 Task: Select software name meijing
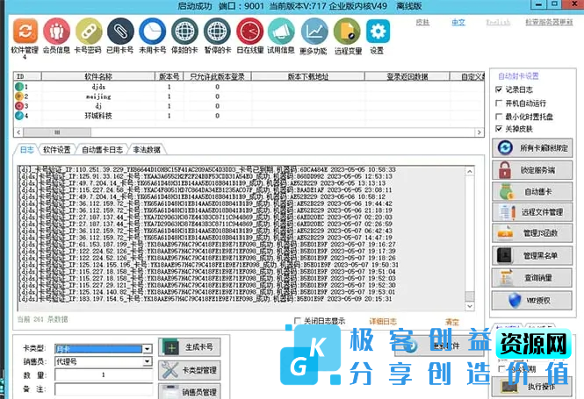tap(98, 96)
